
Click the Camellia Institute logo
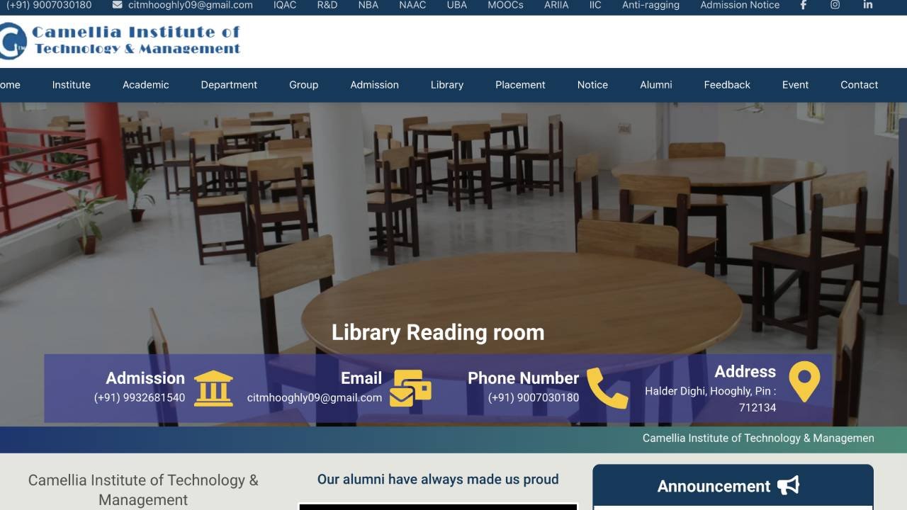pyautogui.click(x=120, y=41)
